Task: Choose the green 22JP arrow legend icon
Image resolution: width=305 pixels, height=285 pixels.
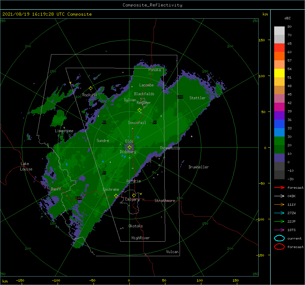Action: pos(279,221)
